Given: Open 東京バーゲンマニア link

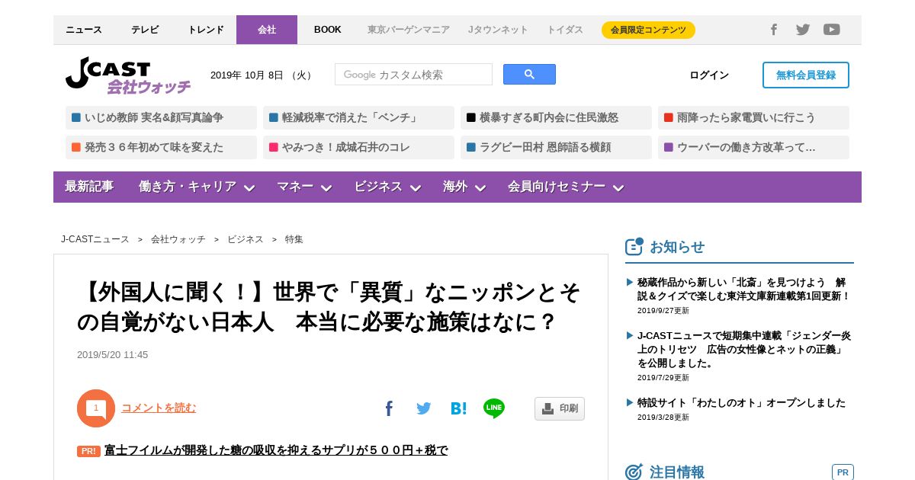Looking at the screenshot, I should pos(409,30).
